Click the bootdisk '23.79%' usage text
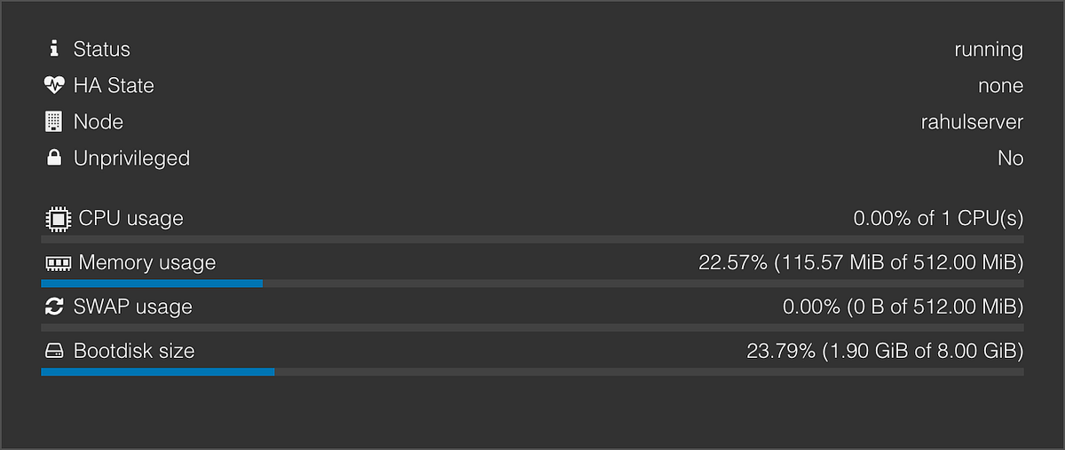Screen dimensions: 1065x450 [x=780, y=352]
